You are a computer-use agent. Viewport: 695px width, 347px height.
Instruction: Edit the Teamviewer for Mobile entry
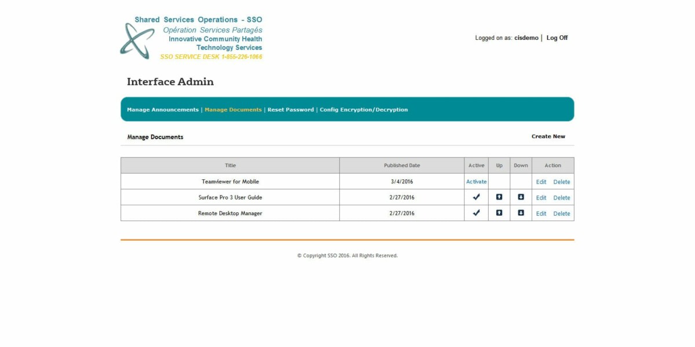click(x=541, y=182)
